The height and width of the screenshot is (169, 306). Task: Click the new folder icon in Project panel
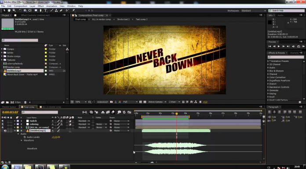point(7,102)
